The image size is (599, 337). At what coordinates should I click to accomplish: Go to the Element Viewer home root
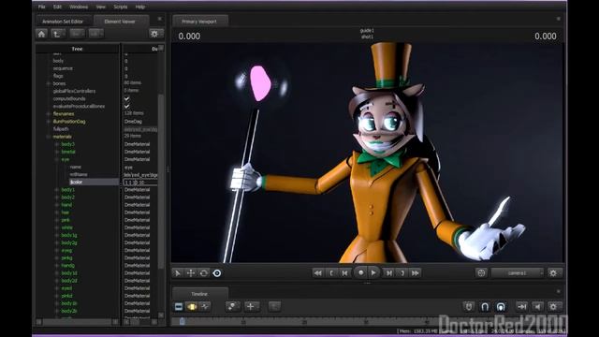coord(41,34)
